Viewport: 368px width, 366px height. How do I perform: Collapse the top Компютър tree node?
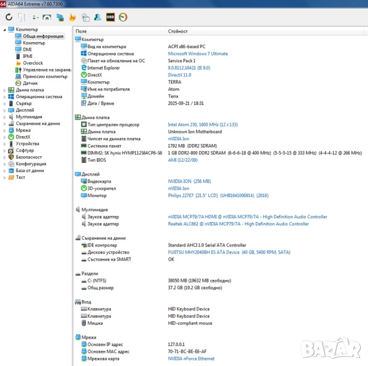coord(5,29)
